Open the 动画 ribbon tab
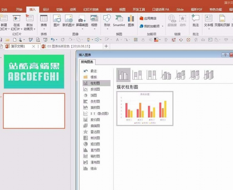233x190 pixels. pyautogui.click(x=73, y=9)
